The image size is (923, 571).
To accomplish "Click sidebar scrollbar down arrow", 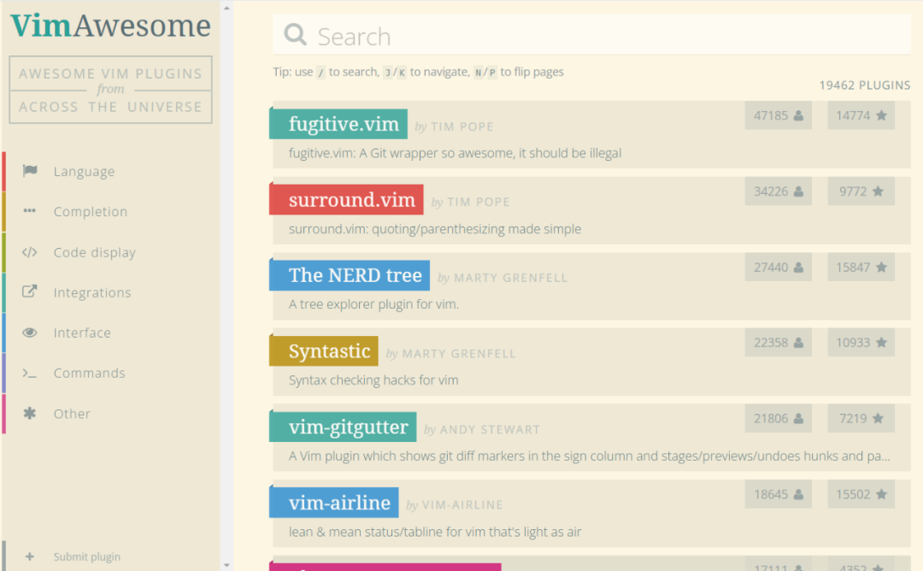I will (226, 564).
